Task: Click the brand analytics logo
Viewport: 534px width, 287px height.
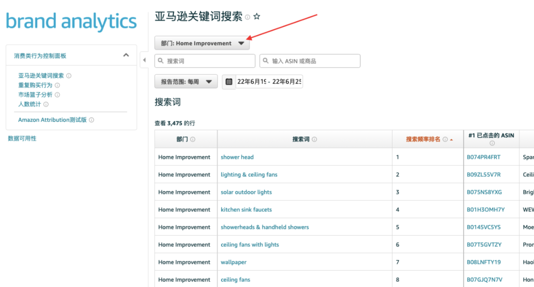Action: click(x=71, y=21)
